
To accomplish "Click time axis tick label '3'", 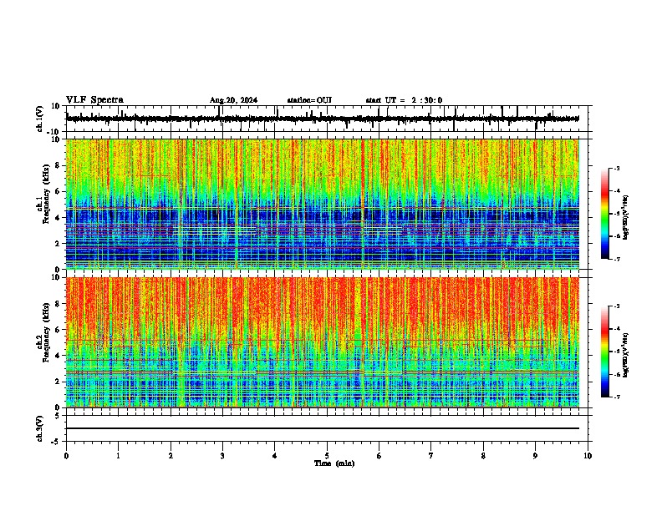I will click(222, 456).
